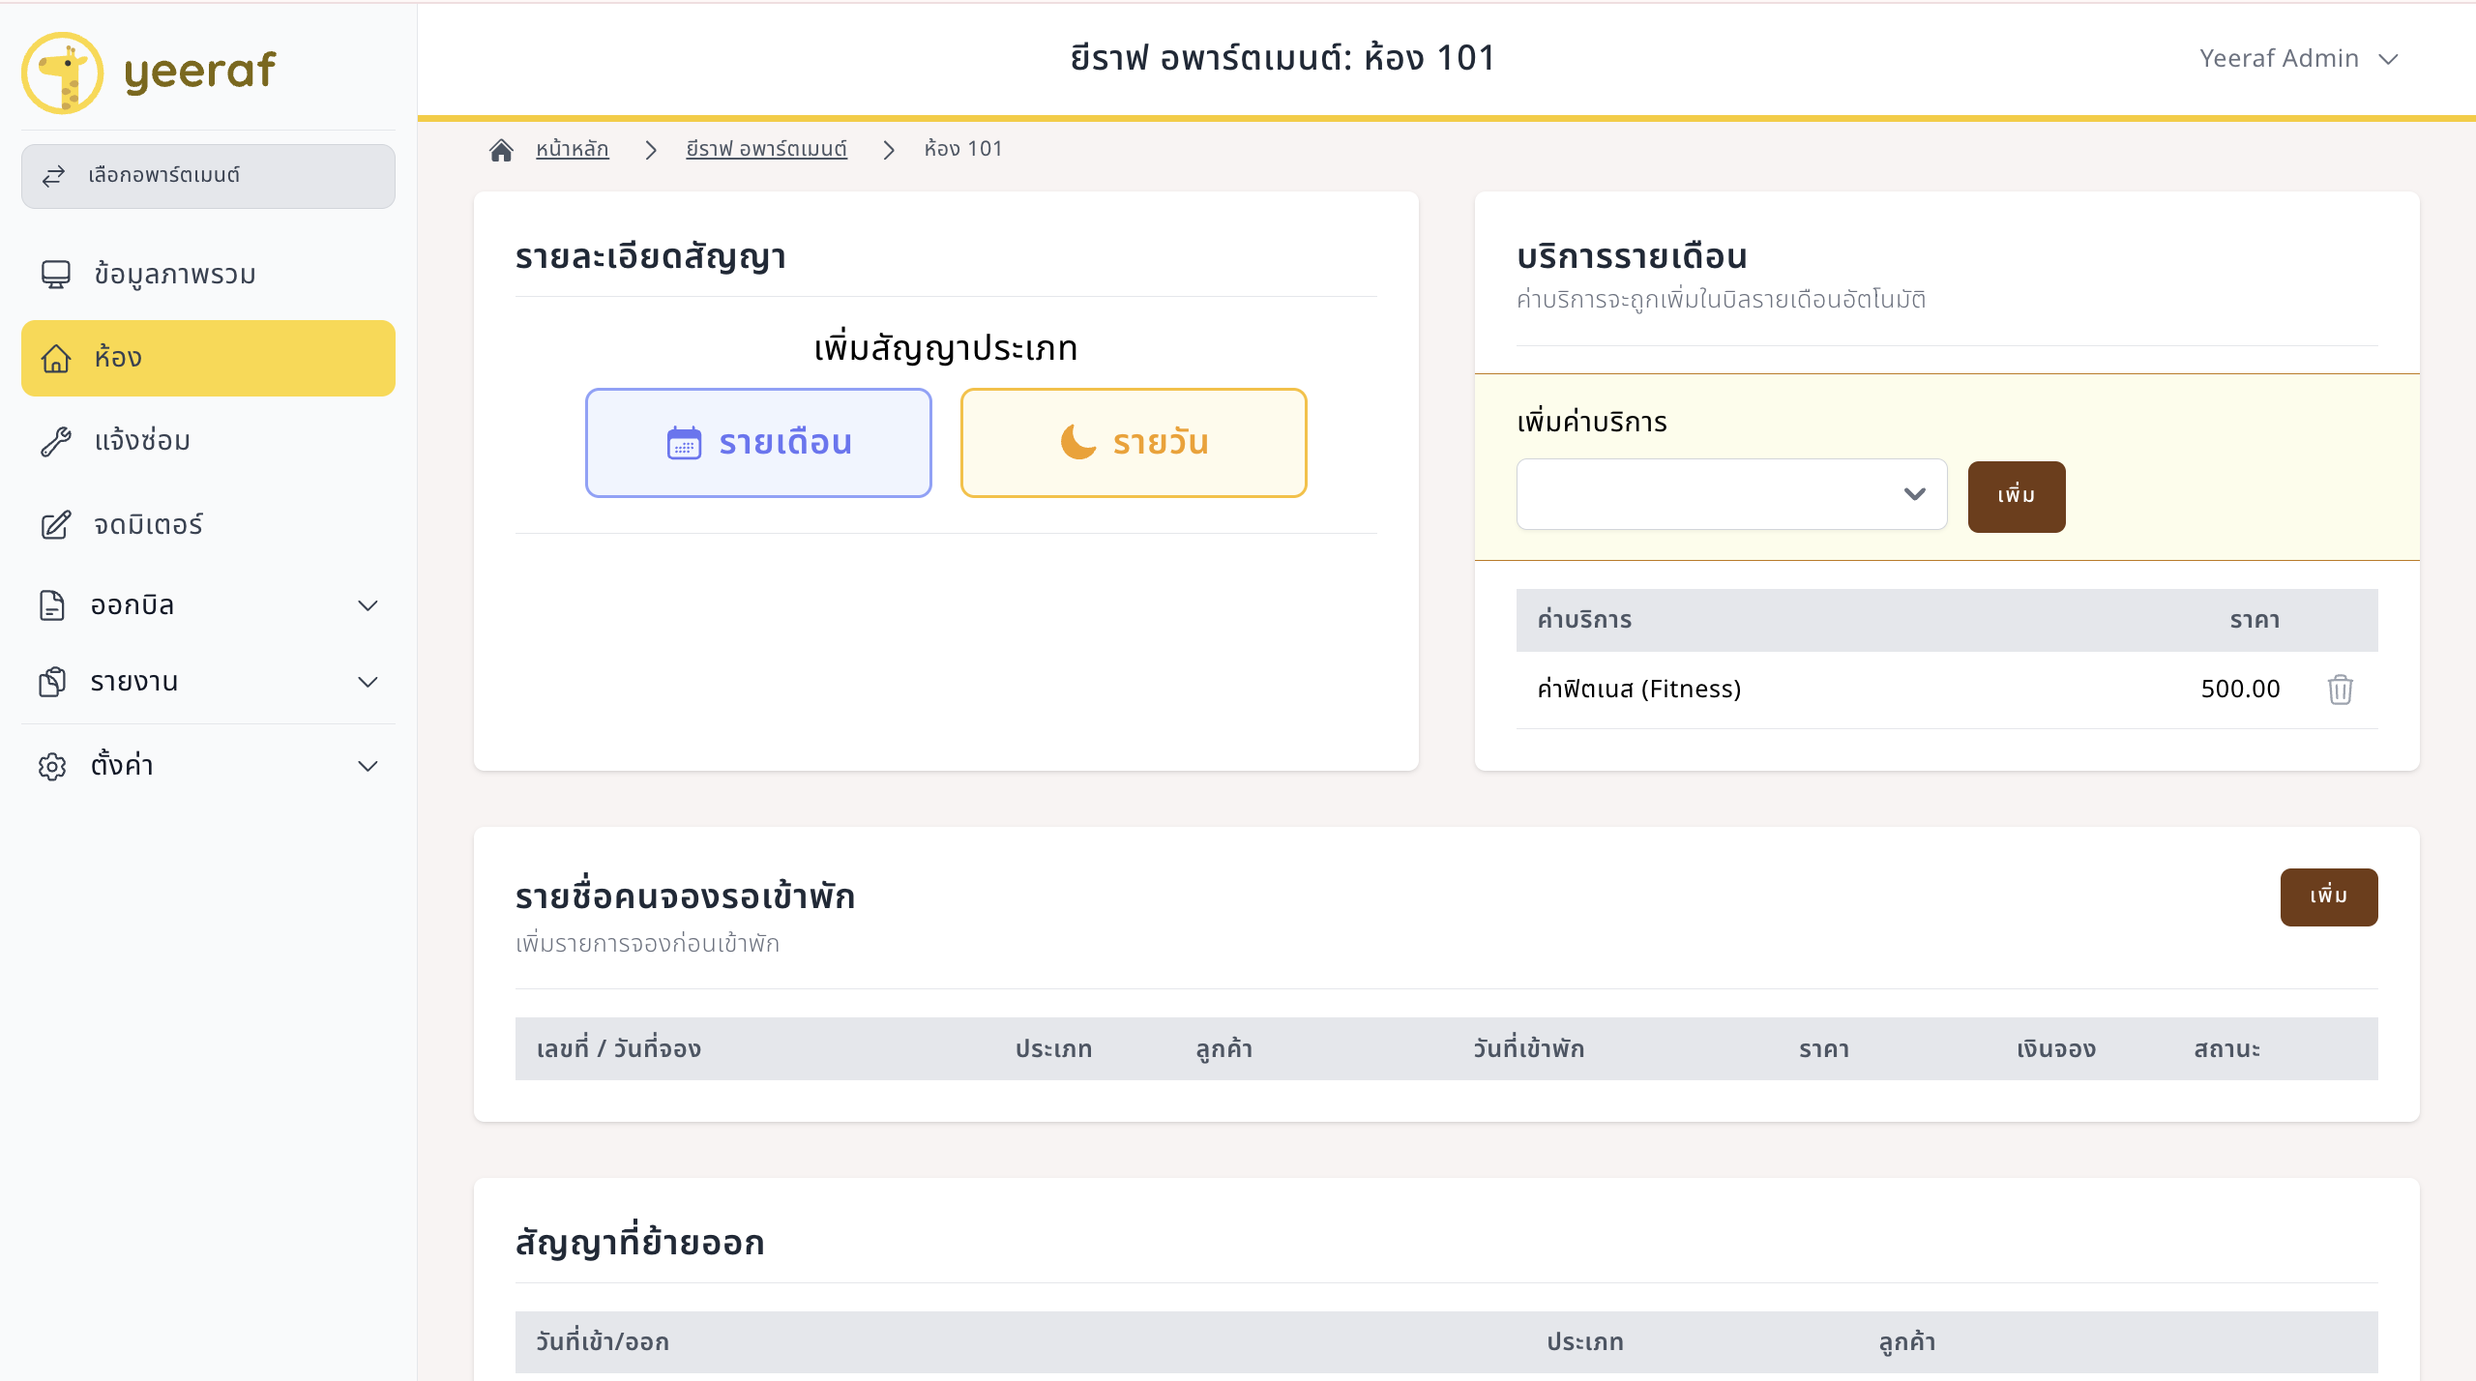
Task: Click the ค่าฟิตเนส (Fitness) row text
Action: 1638,689
